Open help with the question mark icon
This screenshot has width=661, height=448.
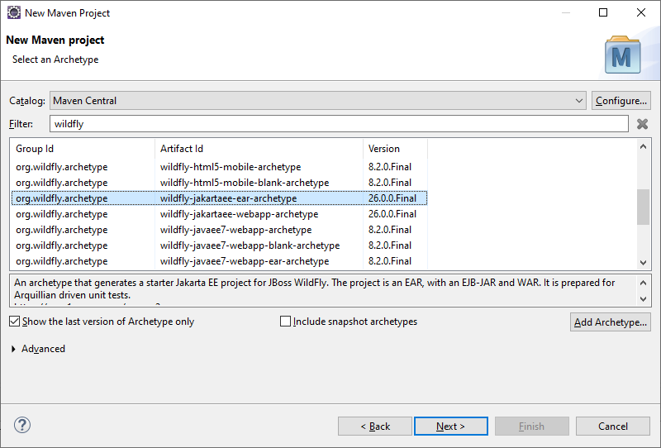tap(22, 425)
